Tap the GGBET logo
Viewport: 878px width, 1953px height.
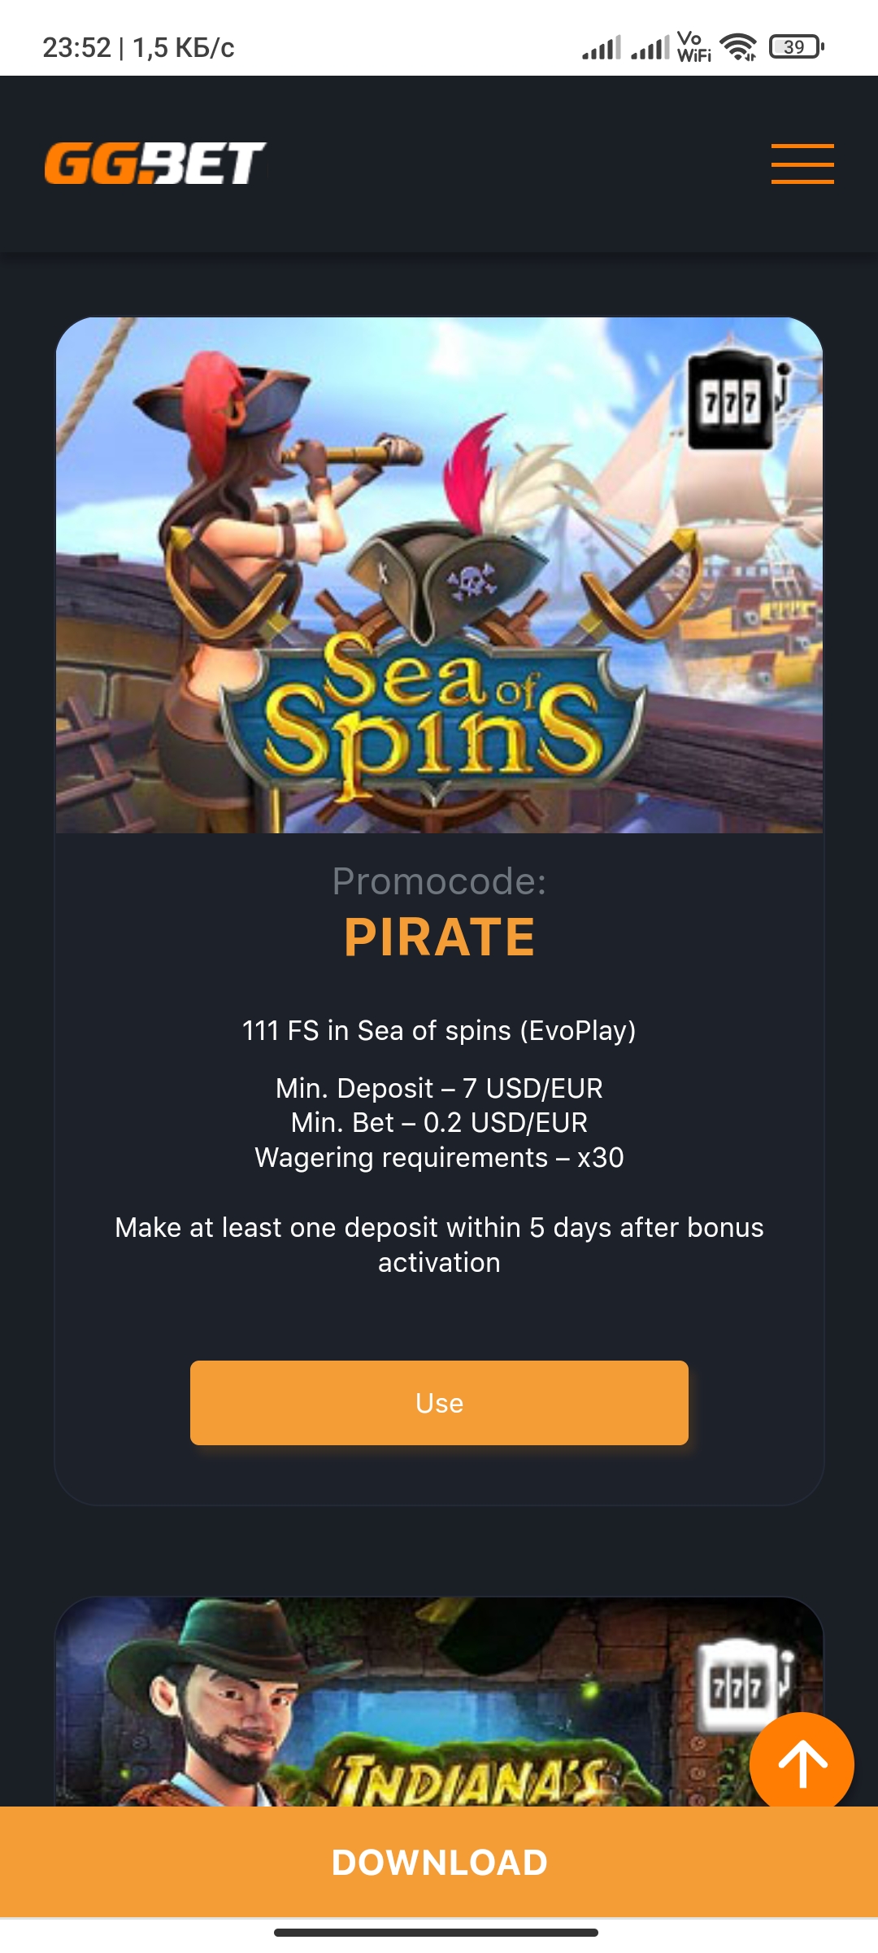pos(155,163)
